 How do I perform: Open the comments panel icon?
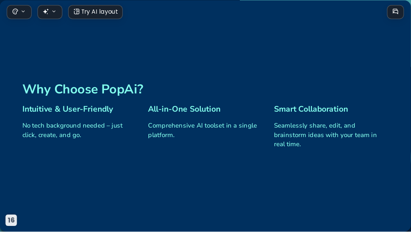[395, 12]
